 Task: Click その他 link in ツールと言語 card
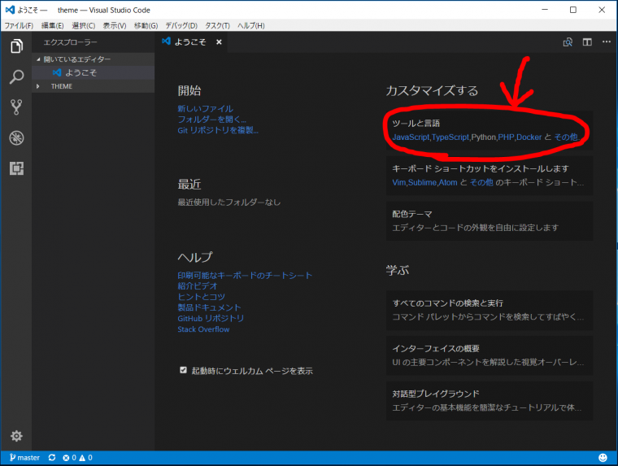pyautogui.click(x=566, y=137)
